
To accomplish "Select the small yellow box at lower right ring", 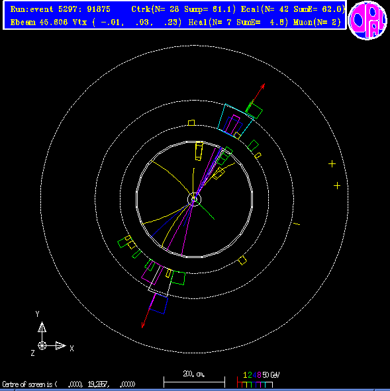I will point(242,261).
